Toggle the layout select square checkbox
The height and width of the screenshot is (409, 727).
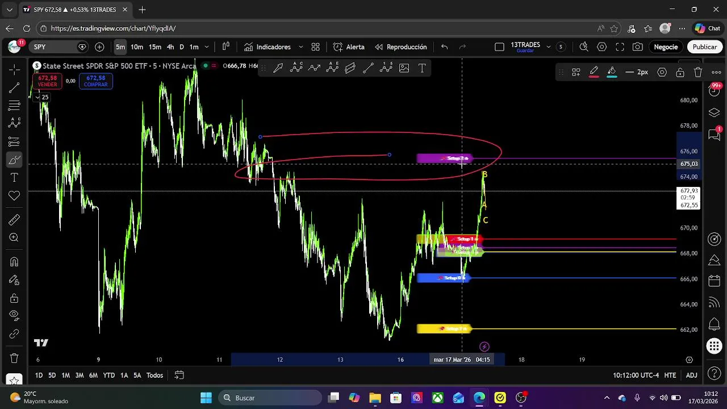tap(499, 47)
